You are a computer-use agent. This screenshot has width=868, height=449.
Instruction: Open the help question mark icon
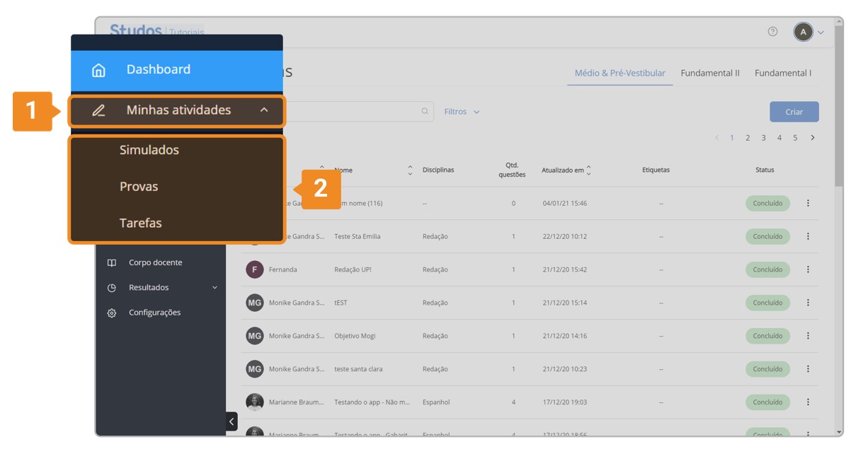[772, 32]
